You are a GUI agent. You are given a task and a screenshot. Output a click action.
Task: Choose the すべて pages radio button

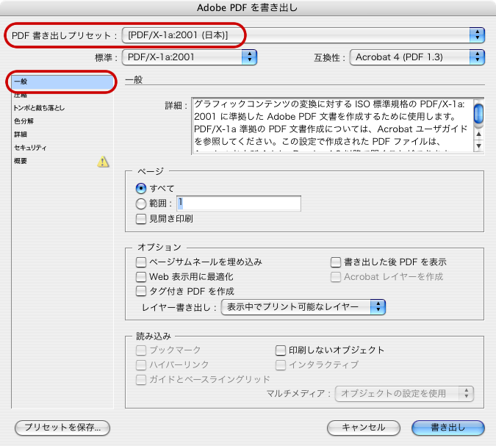pyautogui.click(x=141, y=188)
